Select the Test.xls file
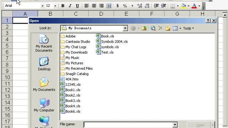This screenshot has height=128, width=228. pyautogui.click(x=105, y=52)
